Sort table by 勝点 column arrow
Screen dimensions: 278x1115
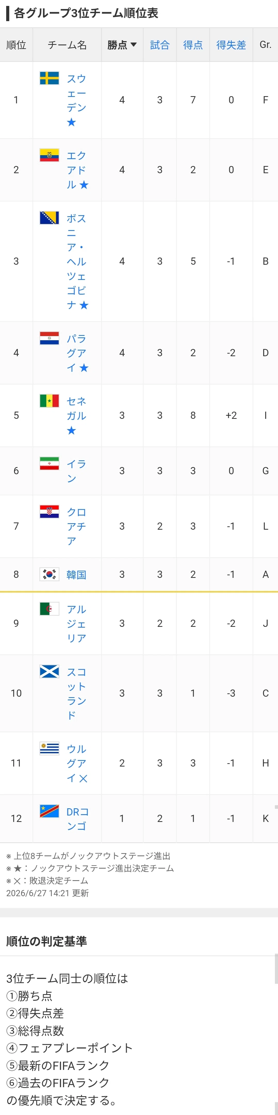click(133, 45)
